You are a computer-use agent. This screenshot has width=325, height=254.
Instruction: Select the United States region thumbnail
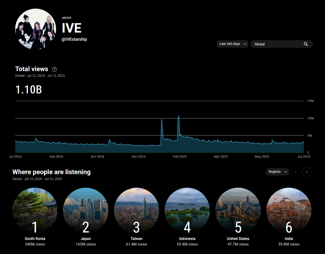coord(238,210)
